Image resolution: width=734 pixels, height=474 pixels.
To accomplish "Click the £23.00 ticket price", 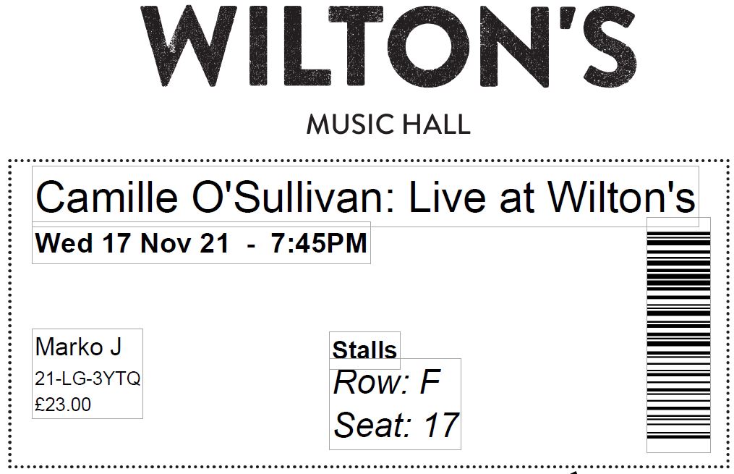I will 63,405.
